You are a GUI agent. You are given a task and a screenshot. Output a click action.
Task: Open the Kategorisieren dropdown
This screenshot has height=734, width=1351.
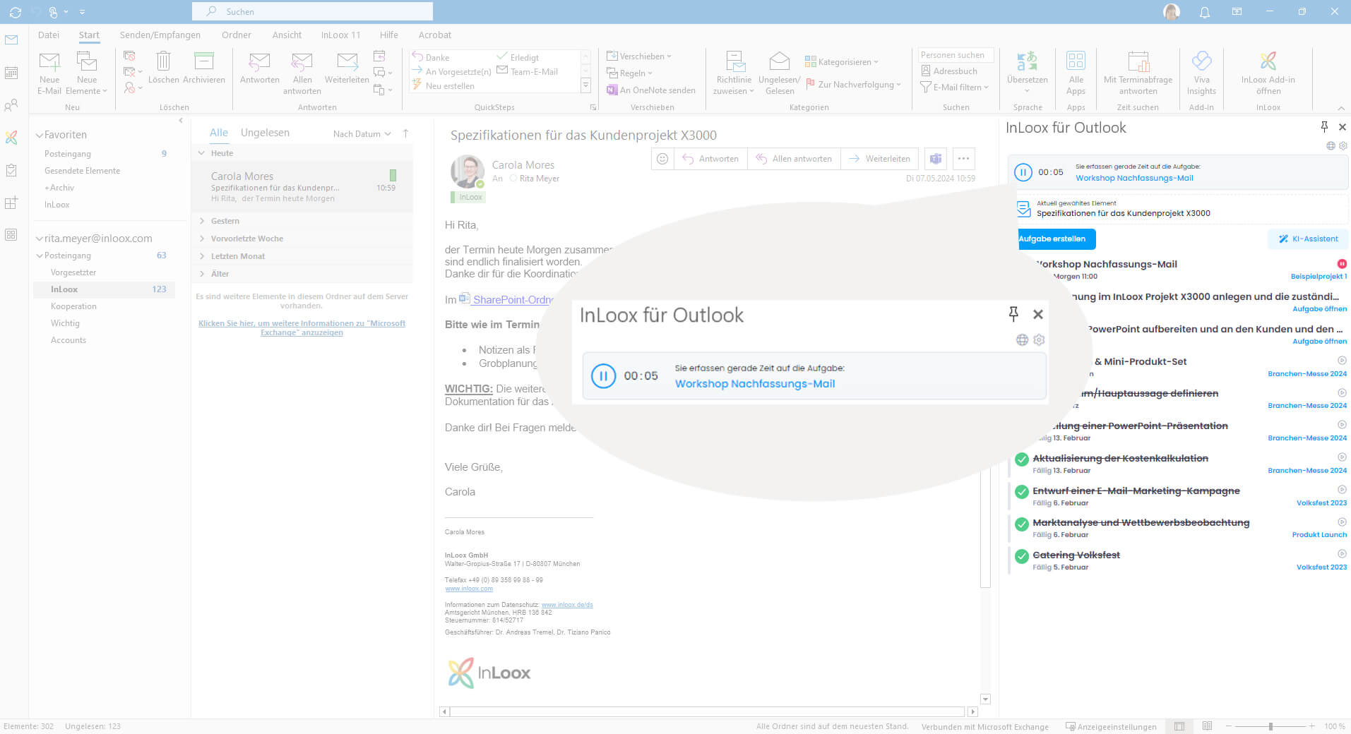pos(842,62)
